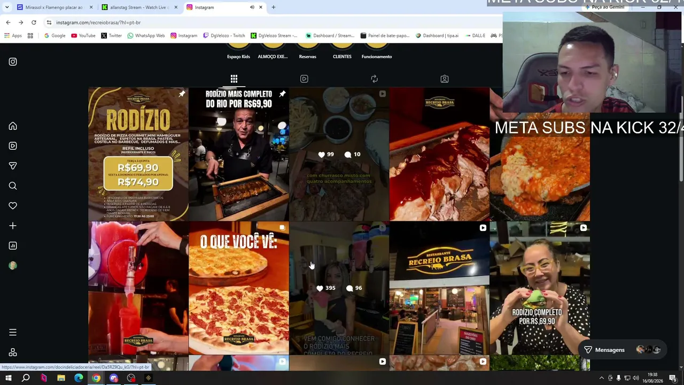Open the WhatsApp Web bookmark
Viewport: 684px width, 385px height.
click(146, 36)
